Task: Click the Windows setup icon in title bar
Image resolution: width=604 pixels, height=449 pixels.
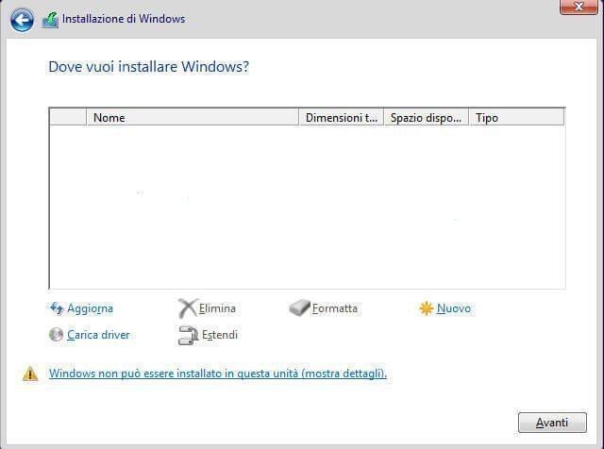Action: pyautogui.click(x=50, y=20)
